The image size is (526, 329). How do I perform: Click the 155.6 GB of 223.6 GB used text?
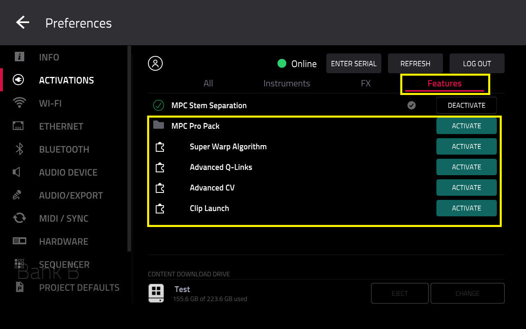pos(210,299)
